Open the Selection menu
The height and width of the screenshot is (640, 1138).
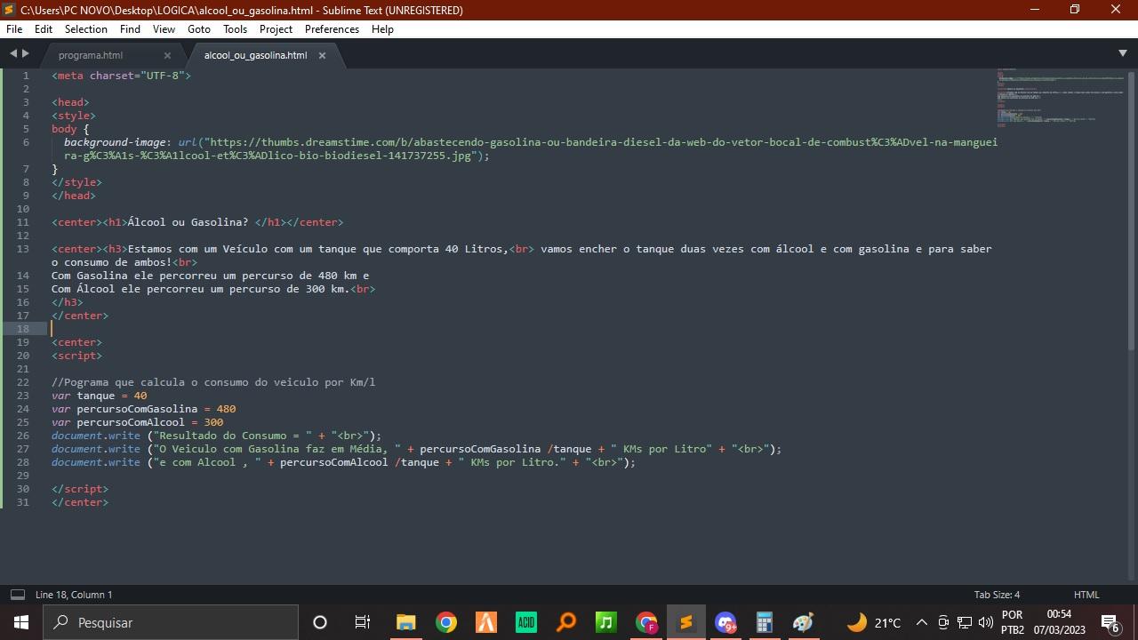86,28
